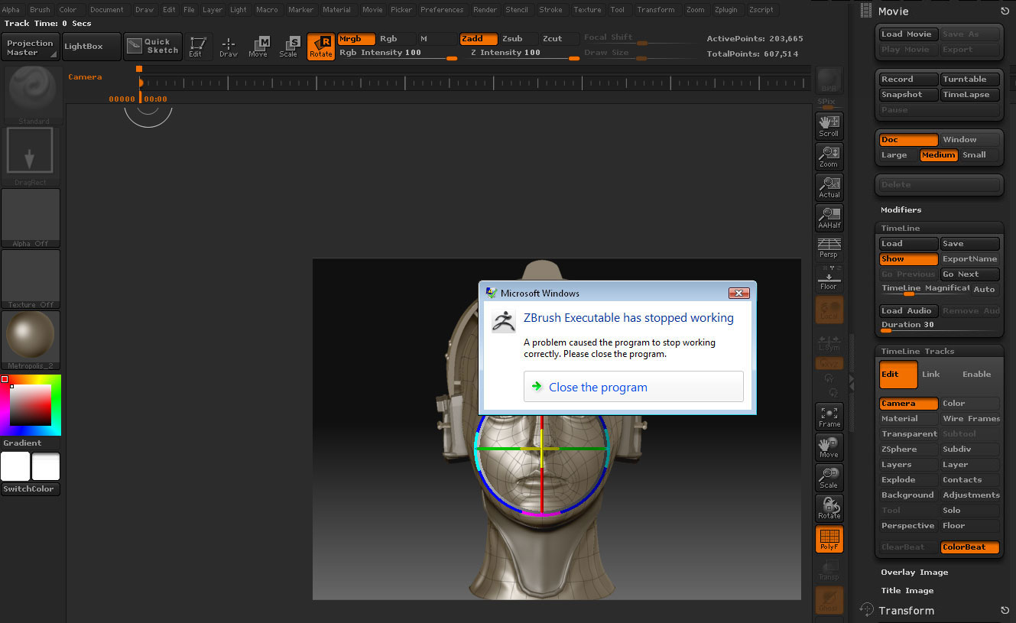Viewport: 1016px width, 623px height.
Task: Expand the Title Image section
Action: 907,591
